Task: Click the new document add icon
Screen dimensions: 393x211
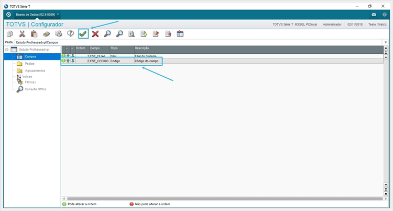Action: 144,34
